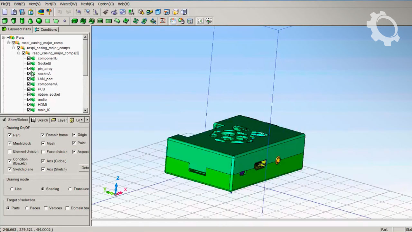Open the Mesh(G) menu
412x232 pixels.
point(87,4)
